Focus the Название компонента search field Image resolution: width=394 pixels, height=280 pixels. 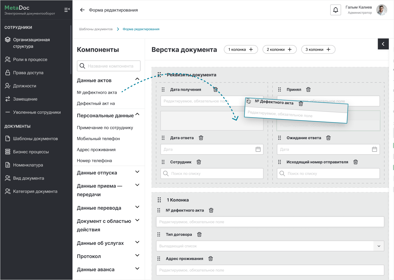[111, 66]
